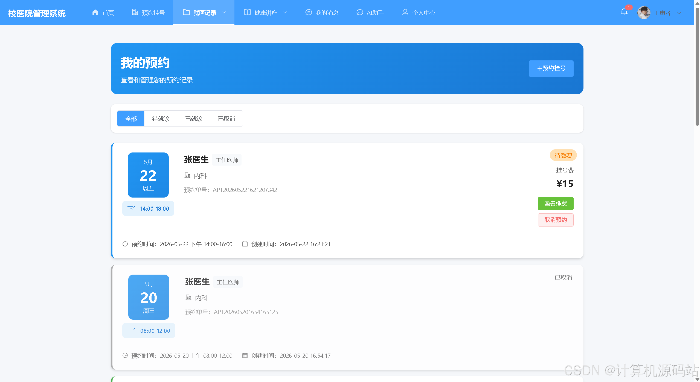This screenshot has width=700, height=382.
Task: Click the 待缴费 status tag
Action: tap(563, 155)
